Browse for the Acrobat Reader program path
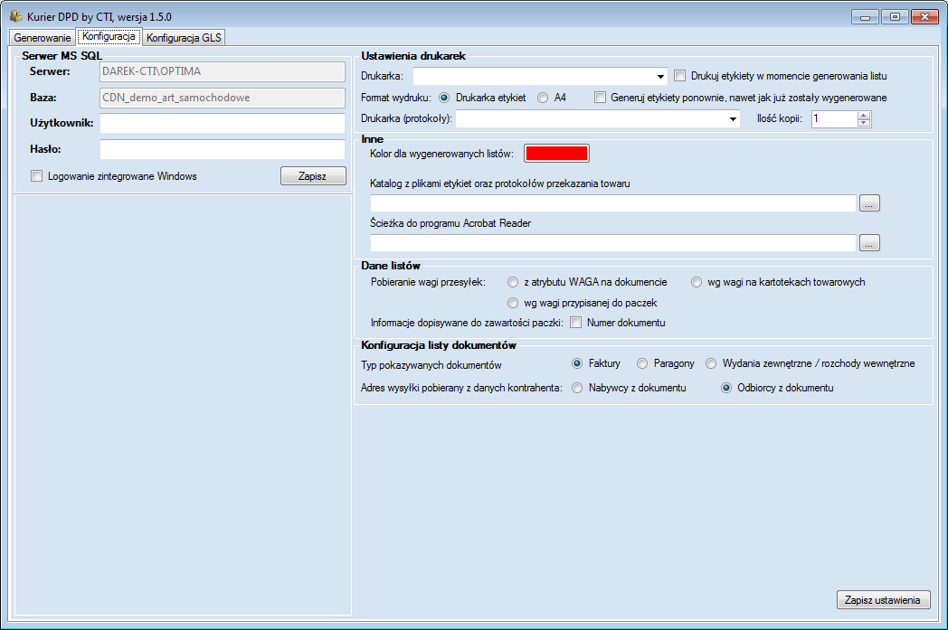 [x=869, y=243]
